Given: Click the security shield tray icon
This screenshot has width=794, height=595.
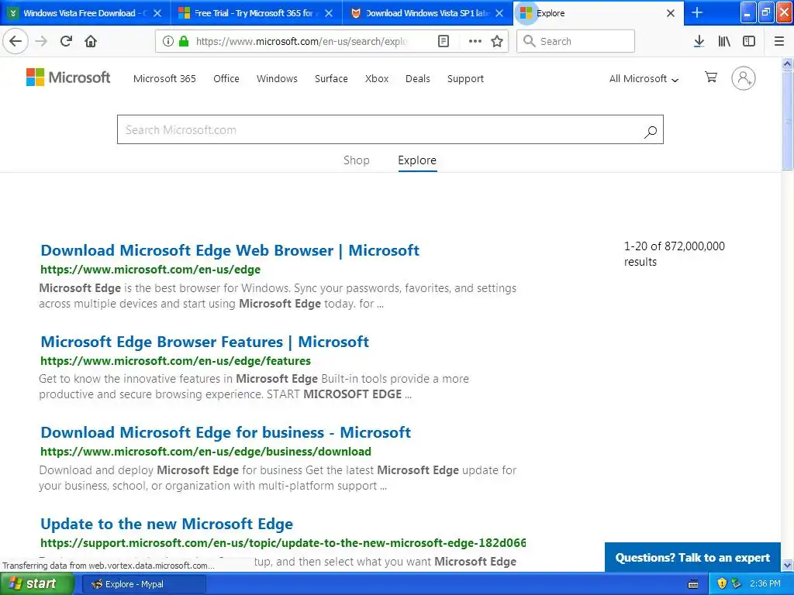Looking at the screenshot, I should 722,583.
